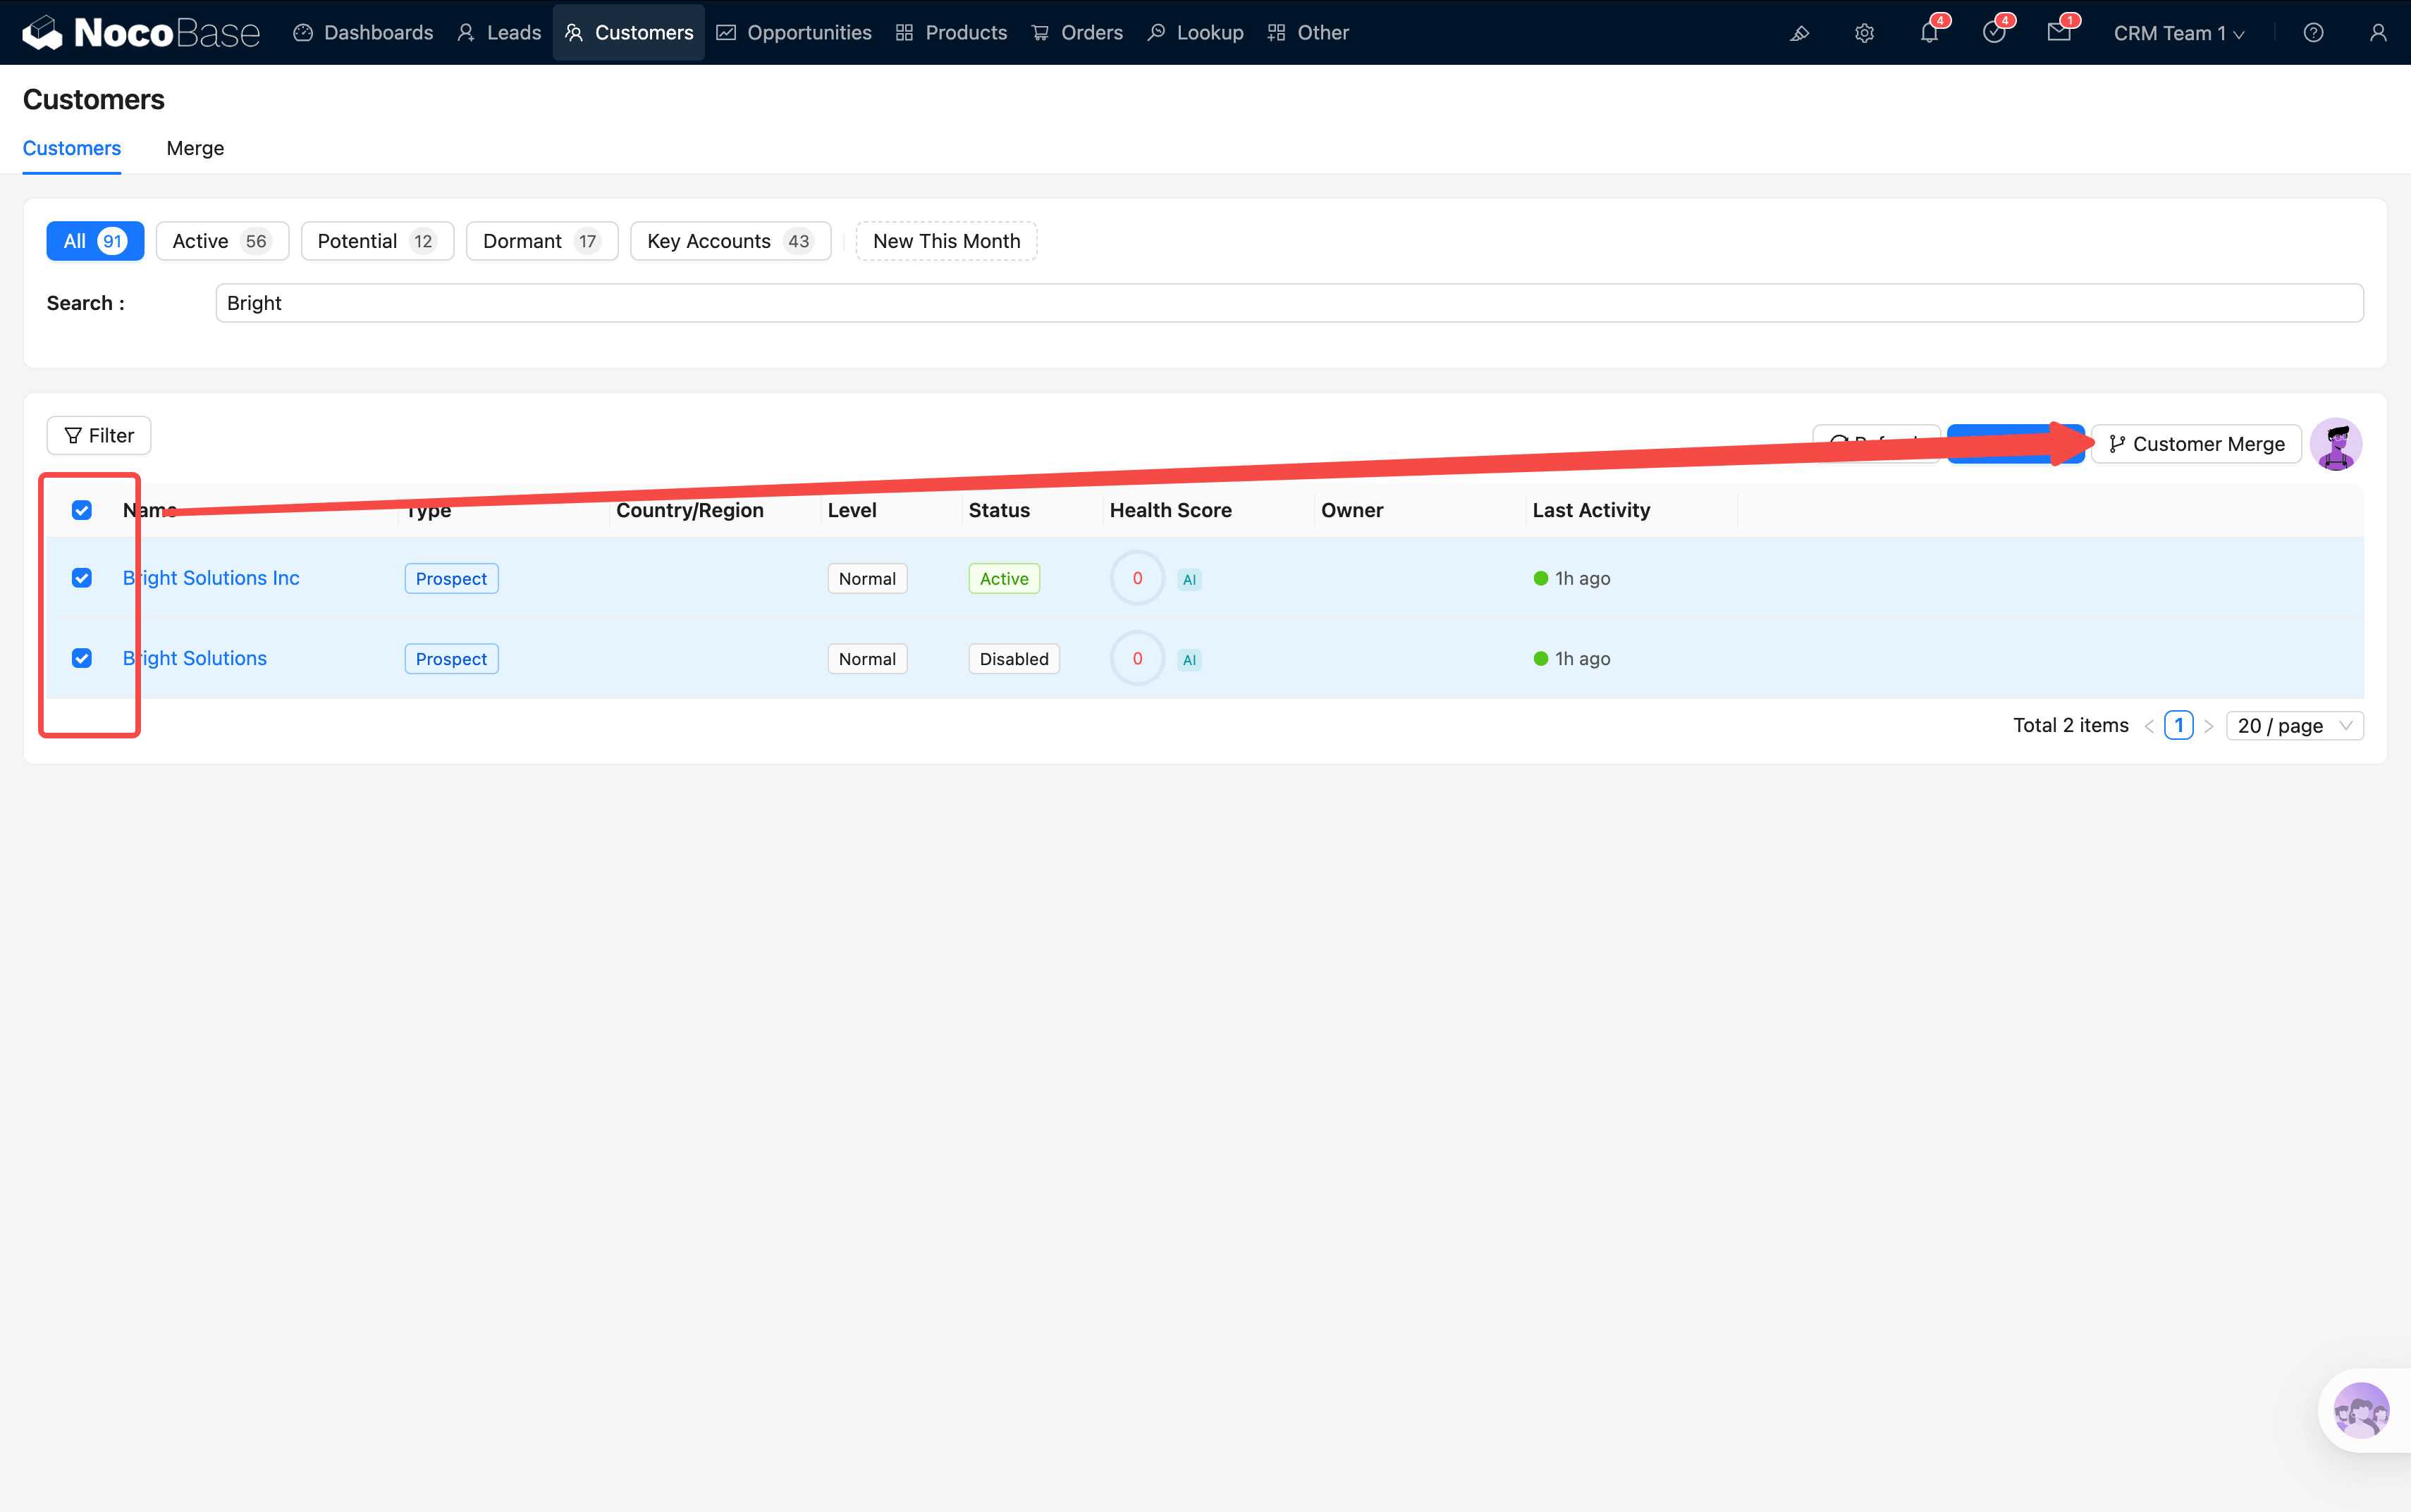Switch to the Merge tab
Viewport: 2411px width, 1512px height.
(195, 148)
